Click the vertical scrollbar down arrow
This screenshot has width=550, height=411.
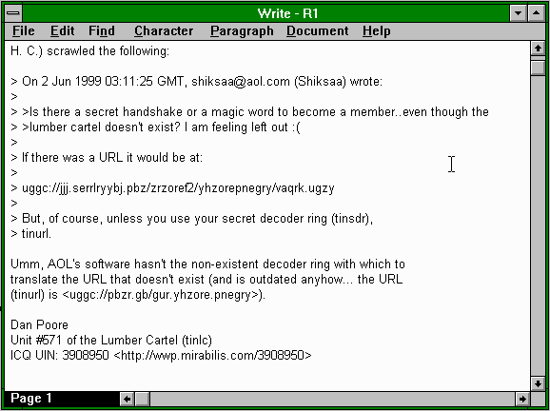(x=538, y=383)
